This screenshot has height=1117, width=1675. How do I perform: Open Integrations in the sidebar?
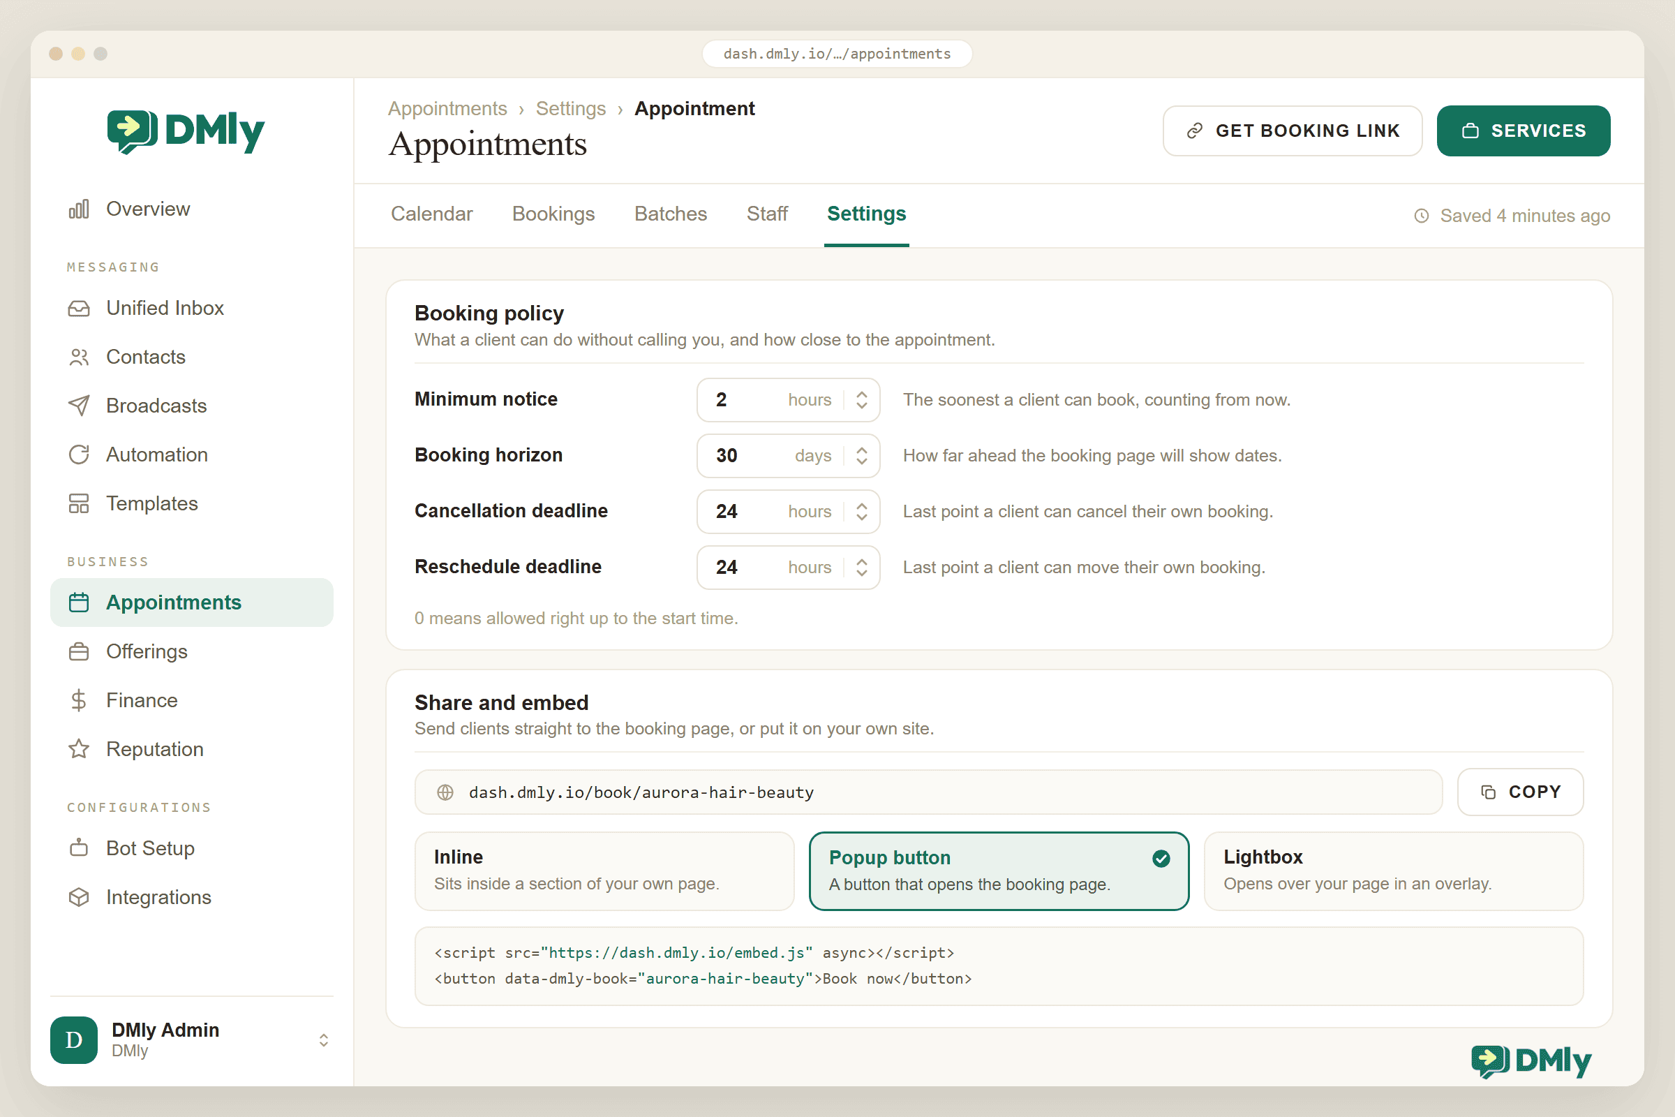point(191,897)
